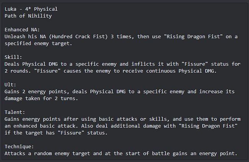Click "damage taken for 2 turns." line

[41, 99]
